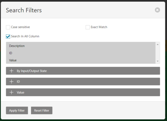
Task: Expand the ID filter section header
Action: [83, 82]
